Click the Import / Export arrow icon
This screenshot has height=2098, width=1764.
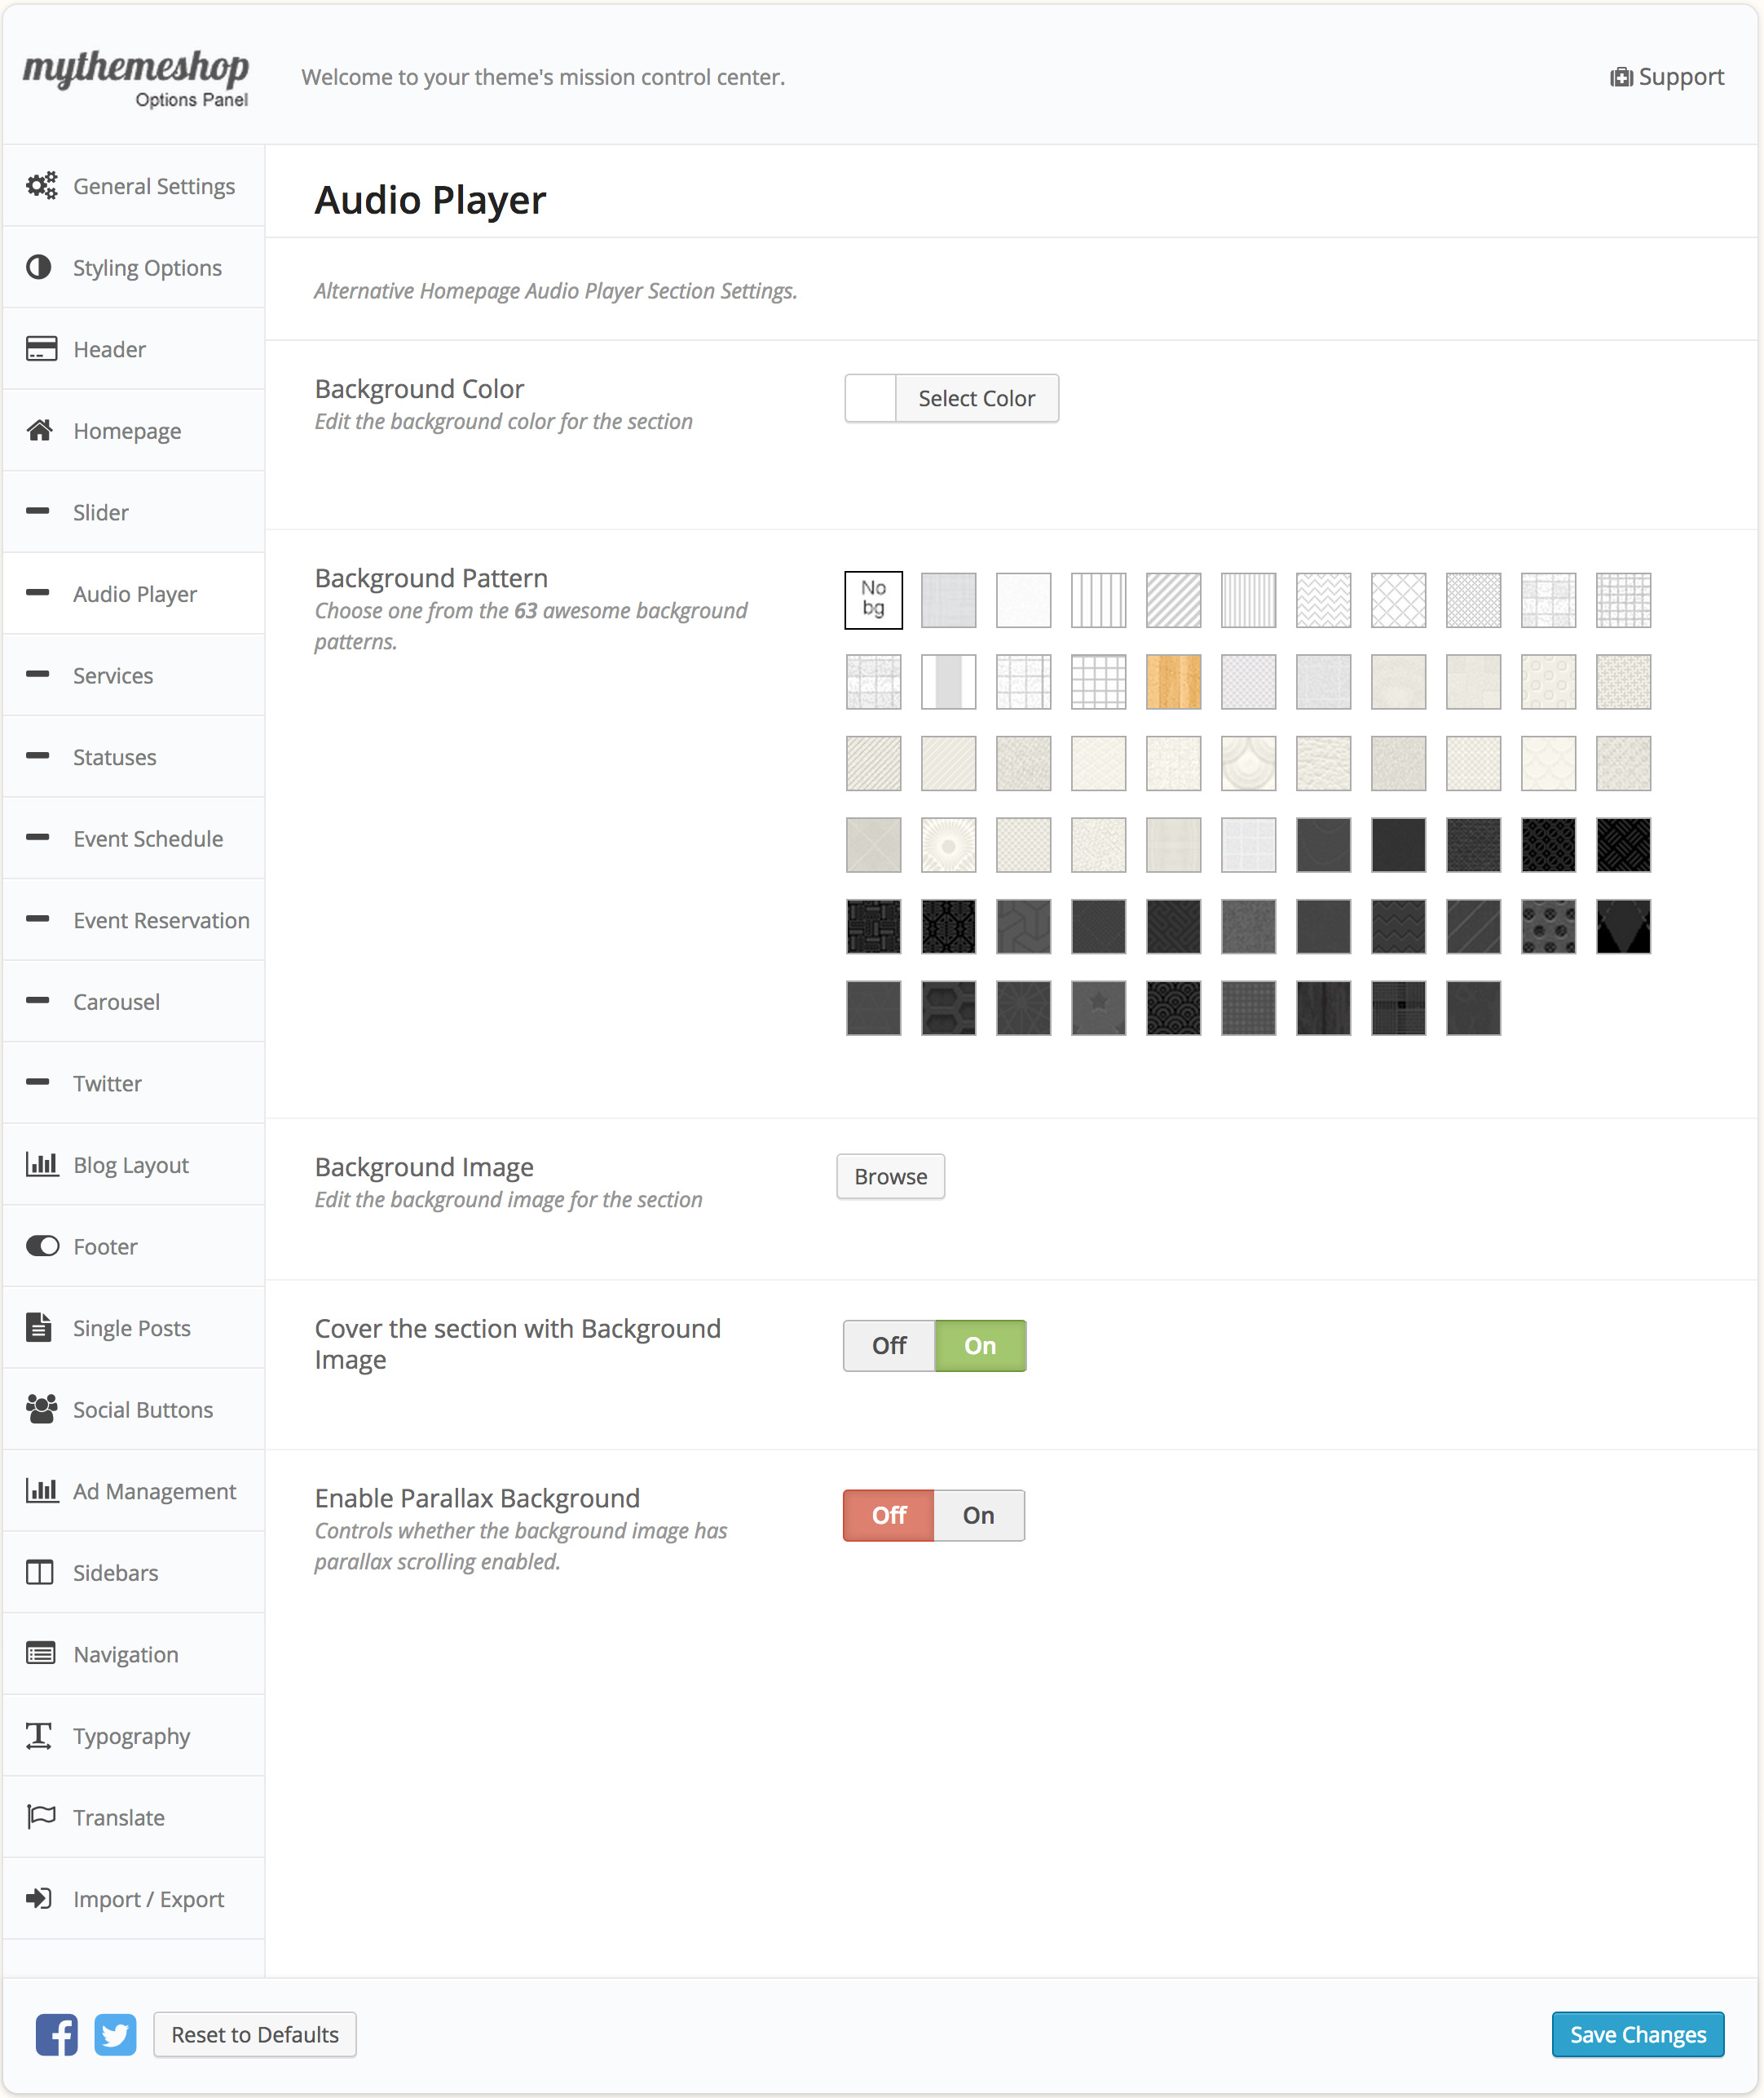39,1898
